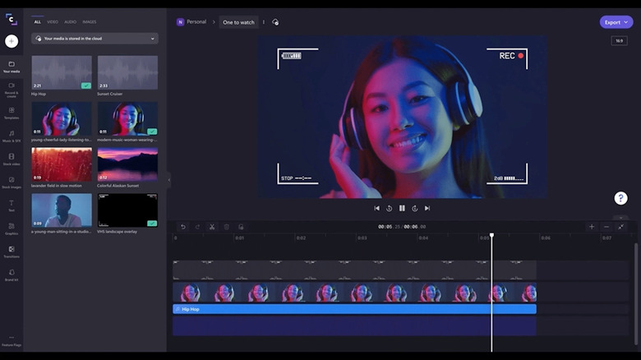641x360 pixels.
Task: Open the Music & SFX library
Action: [x=12, y=135]
